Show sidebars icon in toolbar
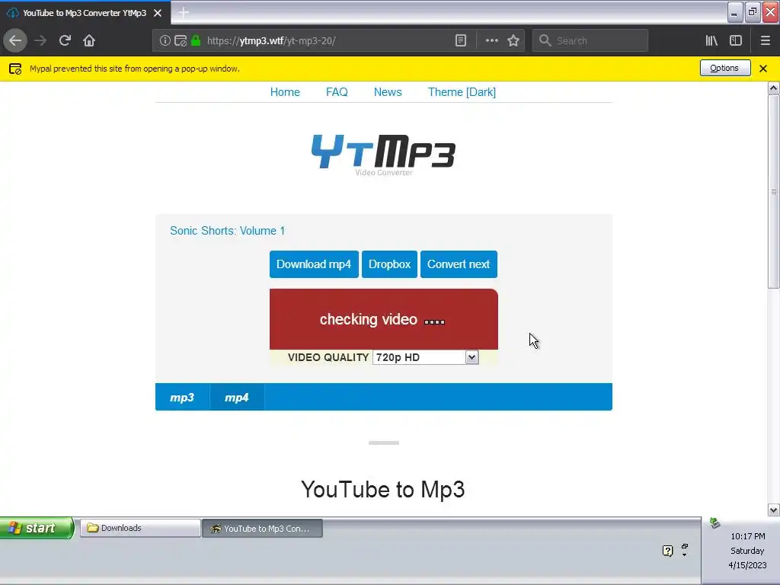The width and height of the screenshot is (780, 585). click(736, 40)
